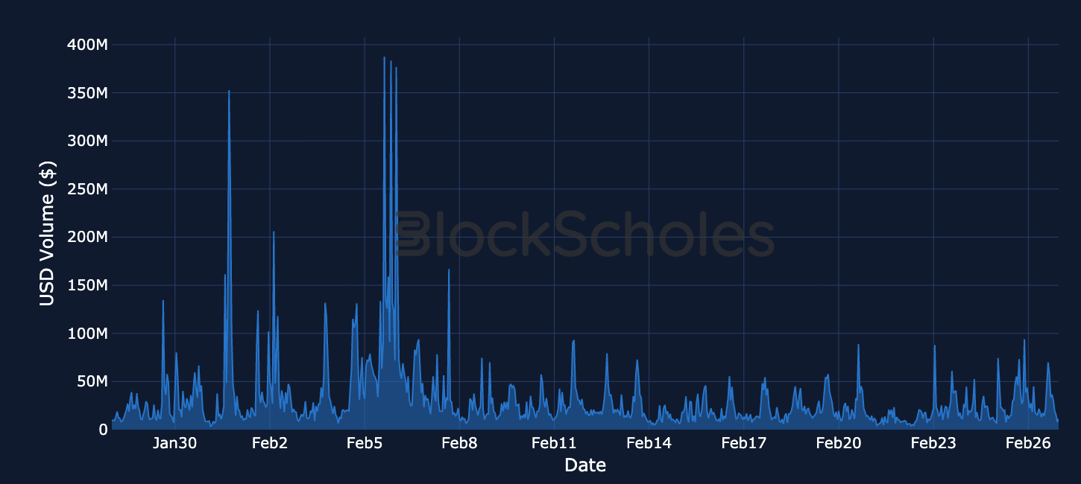1081x484 pixels.
Task: Click the Feb5 date tick label
Action: [x=365, y=444]
